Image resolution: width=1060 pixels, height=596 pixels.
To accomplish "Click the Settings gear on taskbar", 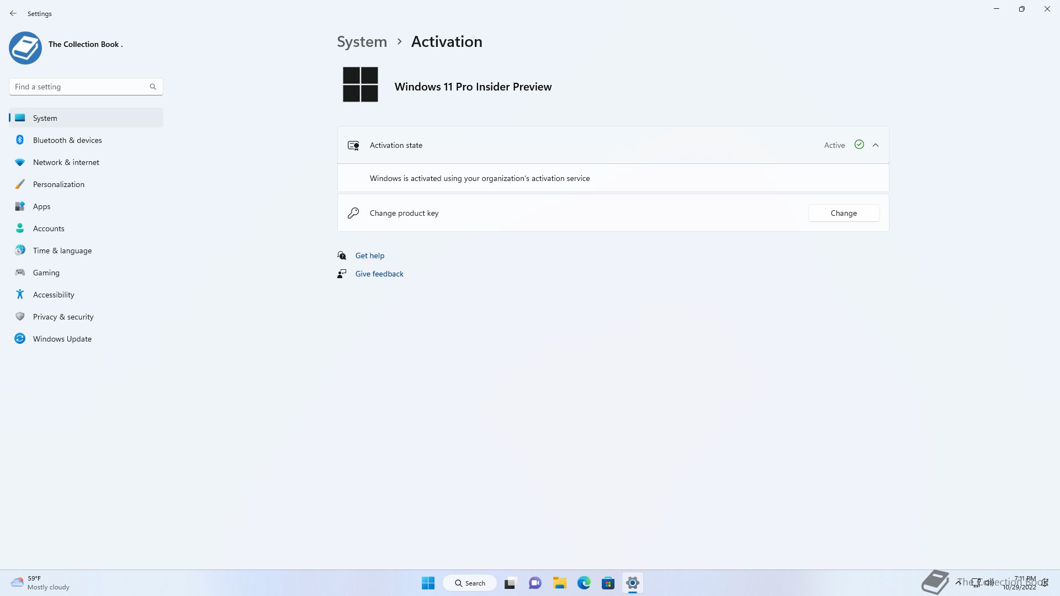I will [633, 583].
